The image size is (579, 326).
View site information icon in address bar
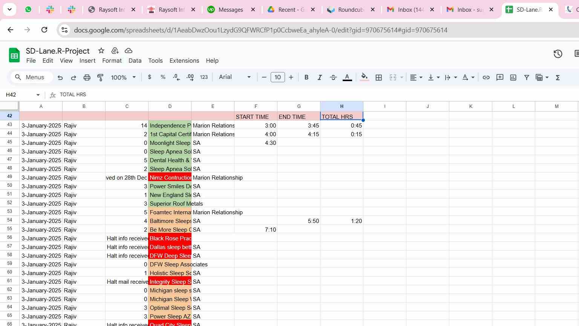[x=64, y=30]
